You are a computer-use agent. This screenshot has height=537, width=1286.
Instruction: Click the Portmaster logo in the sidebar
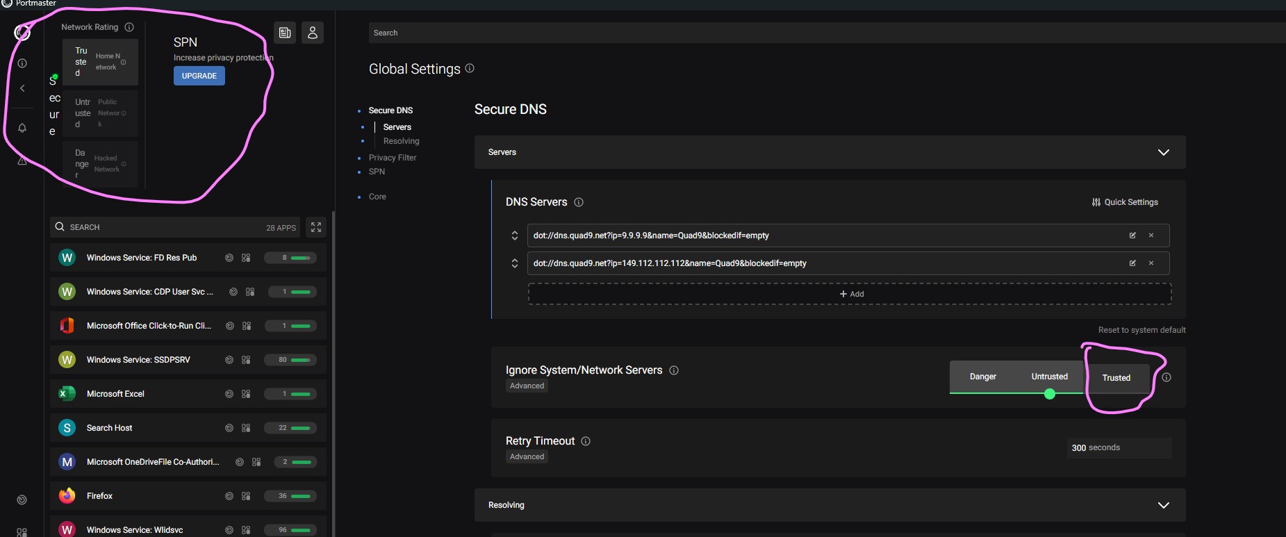[x=22, y=32]
